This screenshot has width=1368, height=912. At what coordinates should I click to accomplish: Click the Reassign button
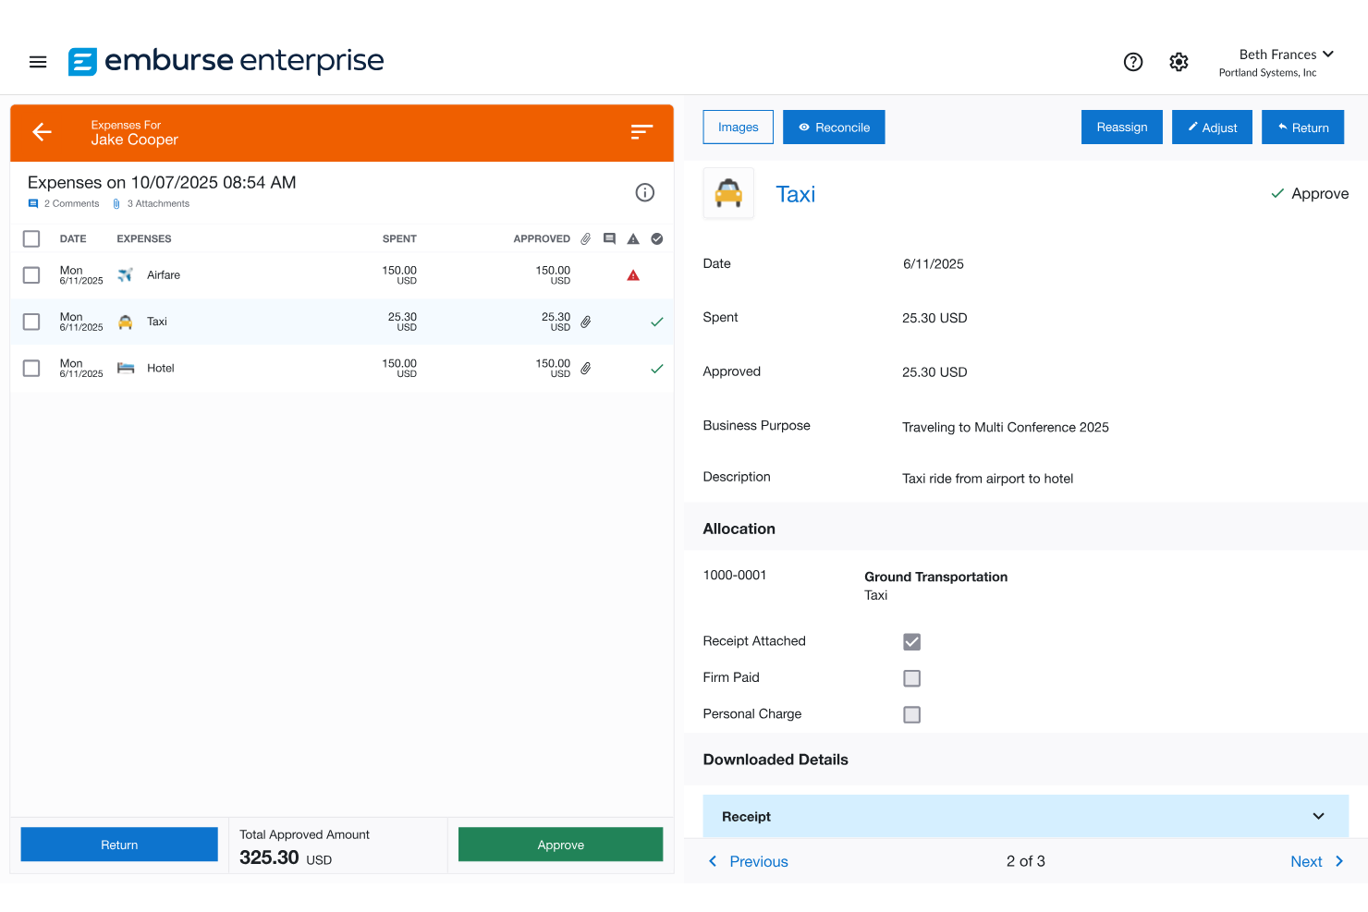[1121, 127]
